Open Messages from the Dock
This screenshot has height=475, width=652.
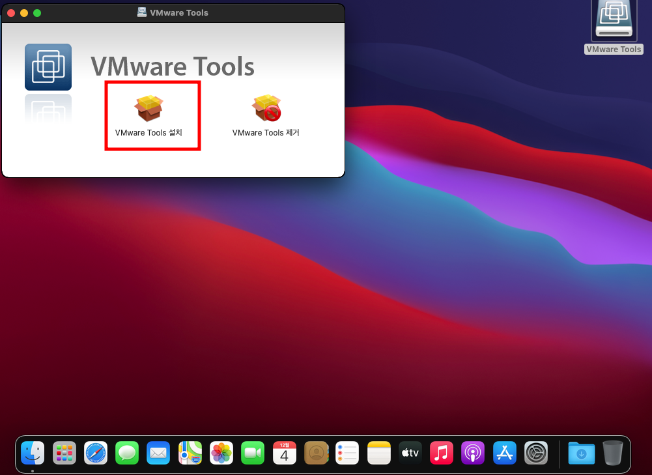coord(127,453)
